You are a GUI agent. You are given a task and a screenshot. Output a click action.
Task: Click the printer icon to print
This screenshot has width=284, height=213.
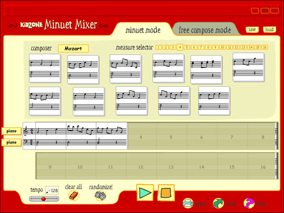188,203
